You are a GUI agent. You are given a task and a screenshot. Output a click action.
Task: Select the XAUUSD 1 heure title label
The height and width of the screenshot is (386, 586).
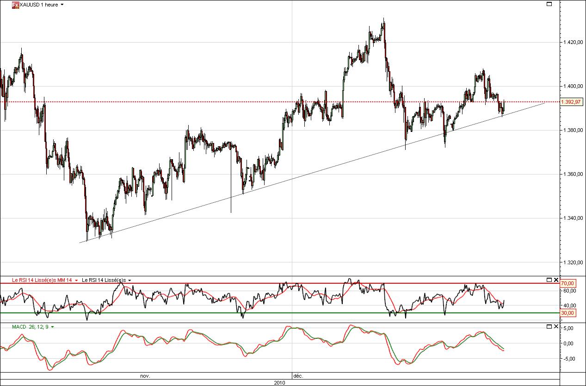pyautogui.click(x=39, y=5)
